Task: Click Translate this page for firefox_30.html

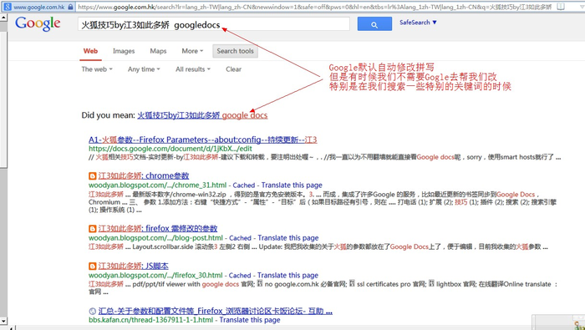Action: (287, 276)
